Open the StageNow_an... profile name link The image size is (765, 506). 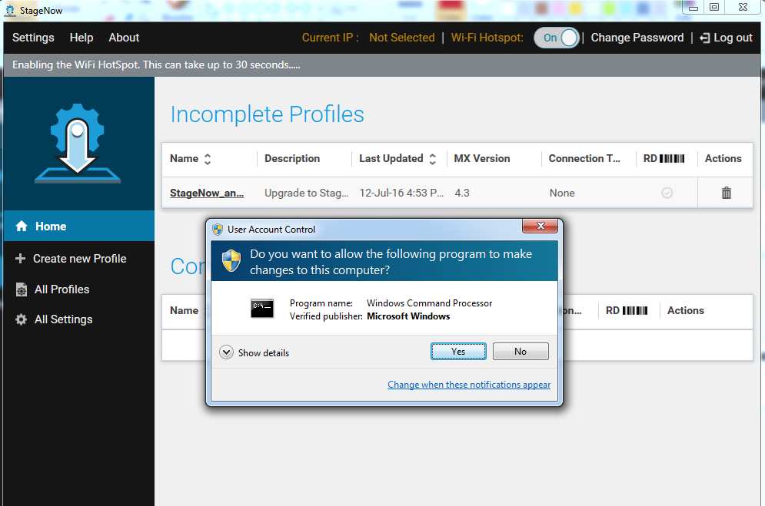pos(206,193)
